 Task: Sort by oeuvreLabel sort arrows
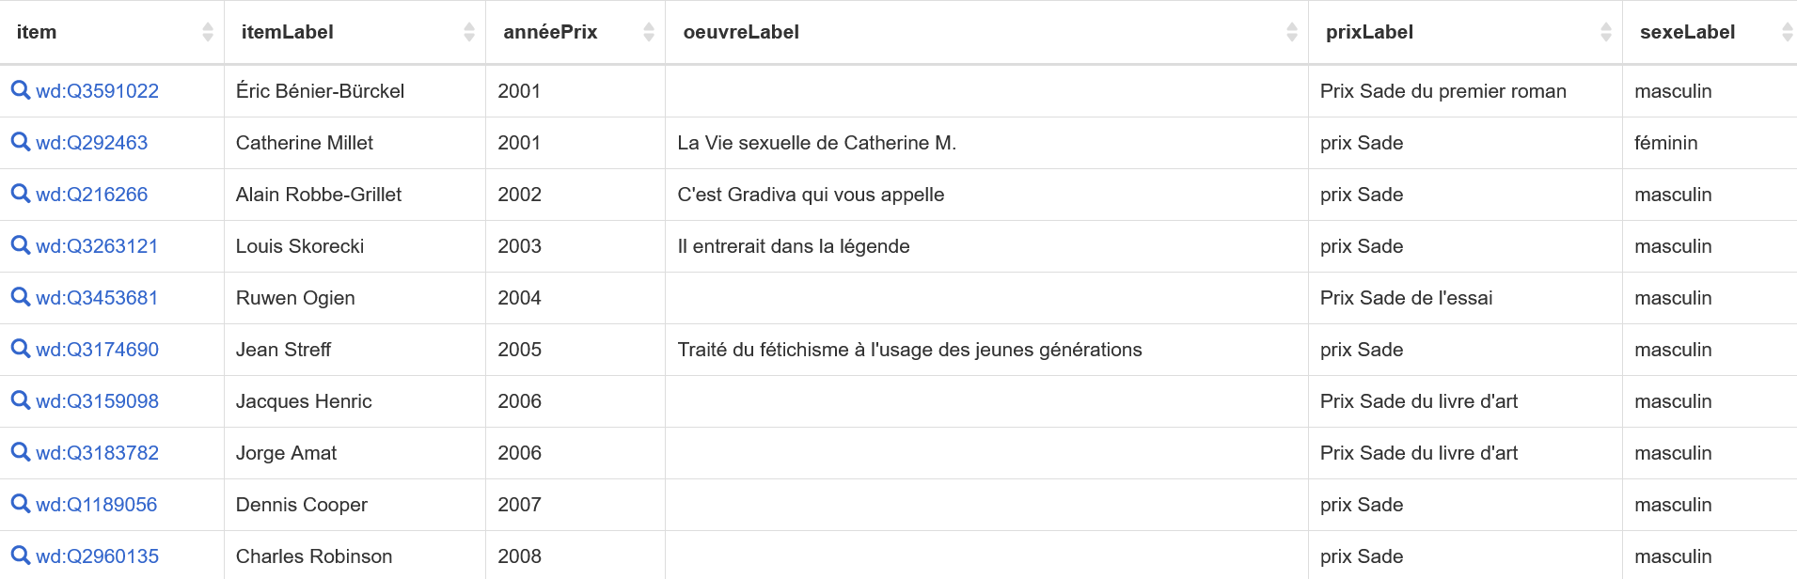pos(1292,32)
